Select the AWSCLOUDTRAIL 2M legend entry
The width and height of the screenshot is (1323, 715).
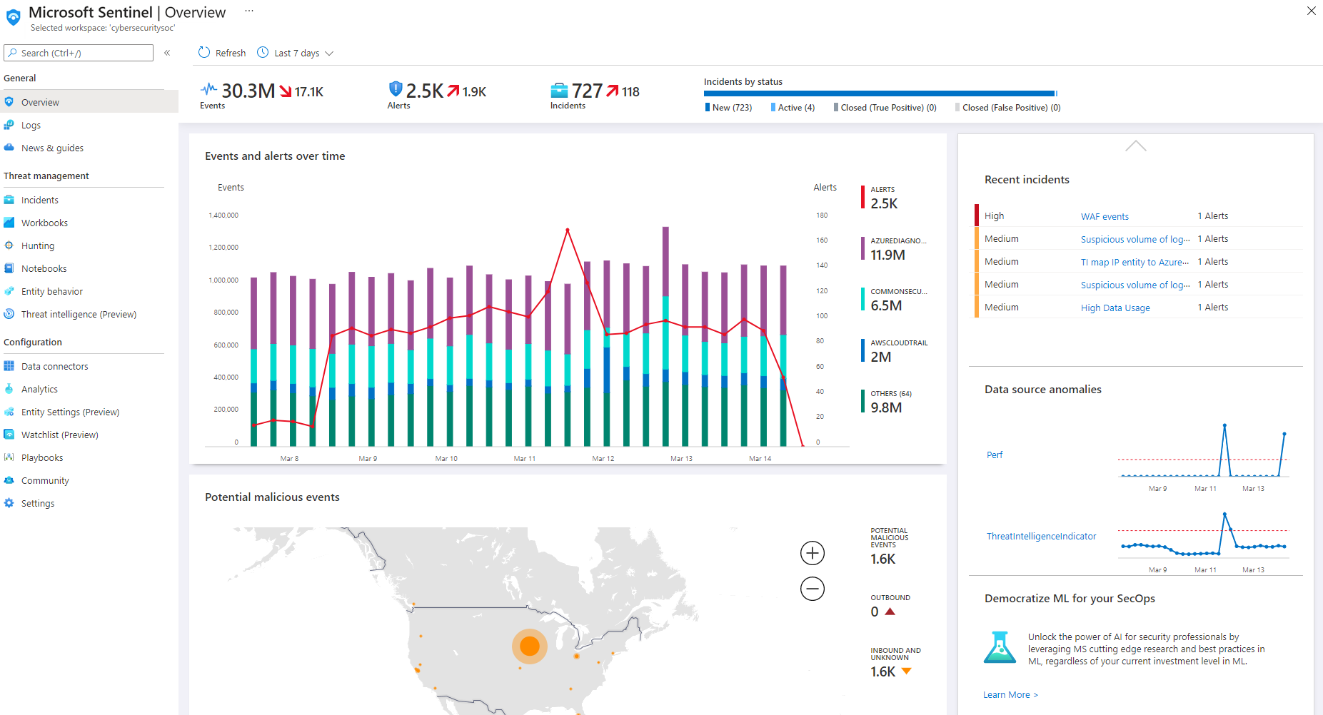click(895, 350)
